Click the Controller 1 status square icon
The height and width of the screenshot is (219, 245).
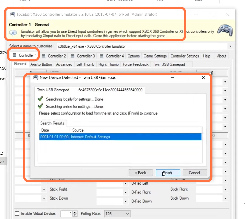pos(15,55)
